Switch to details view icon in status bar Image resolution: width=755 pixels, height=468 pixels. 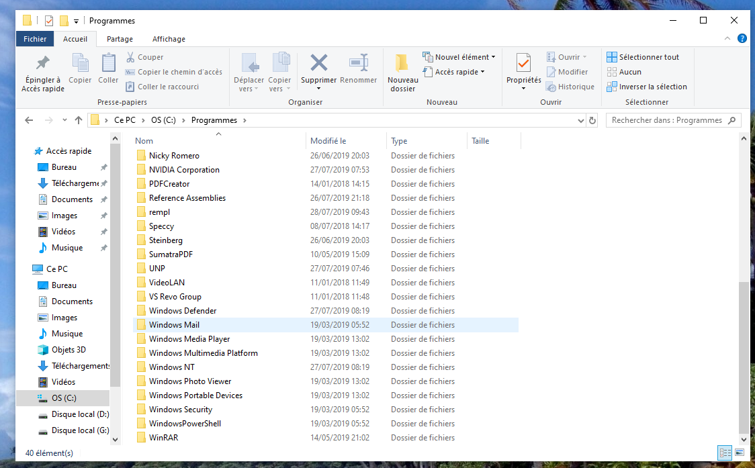[725, 453]
